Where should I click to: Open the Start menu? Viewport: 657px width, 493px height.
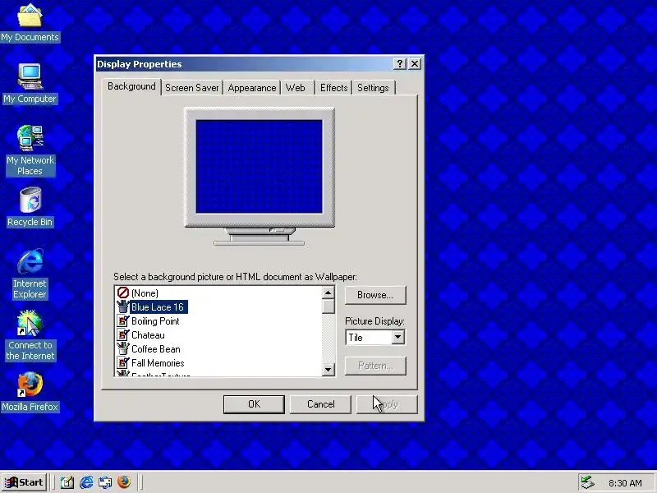tap(25, 482)
